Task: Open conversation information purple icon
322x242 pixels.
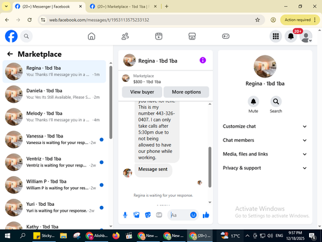Action: point(203,60)
